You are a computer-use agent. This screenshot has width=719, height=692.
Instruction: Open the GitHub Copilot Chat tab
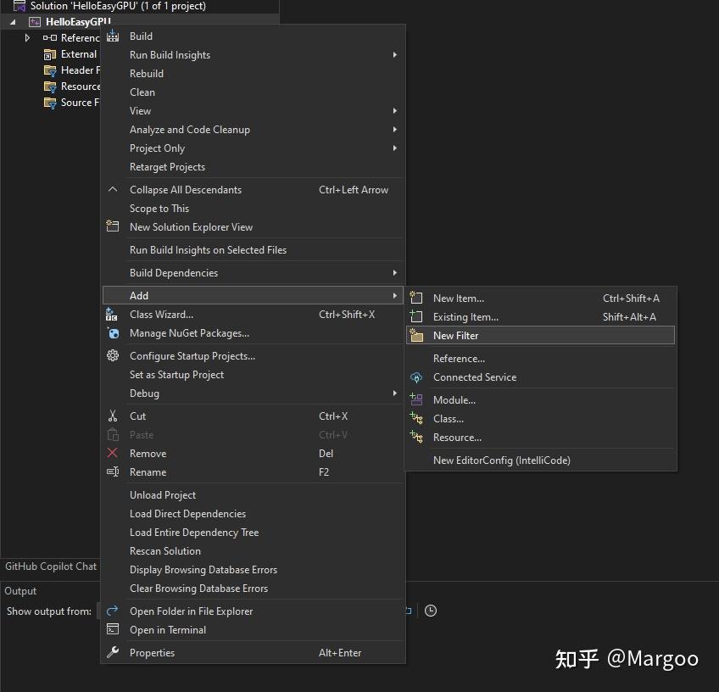click(51, 566)
